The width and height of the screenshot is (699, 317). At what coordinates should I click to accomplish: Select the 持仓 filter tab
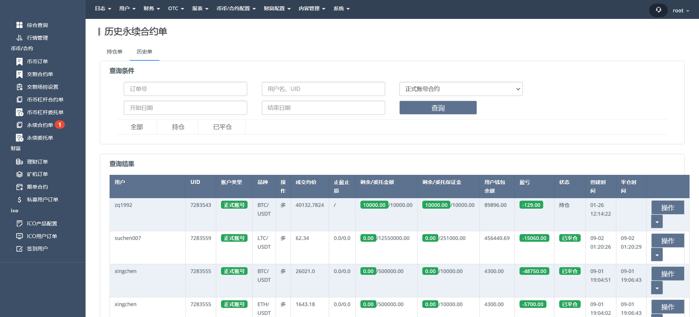point(178,127)
